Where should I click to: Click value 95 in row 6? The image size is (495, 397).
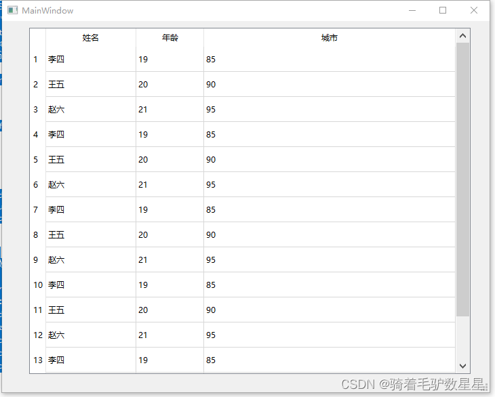pyautogui.click(x=330, y=184)
